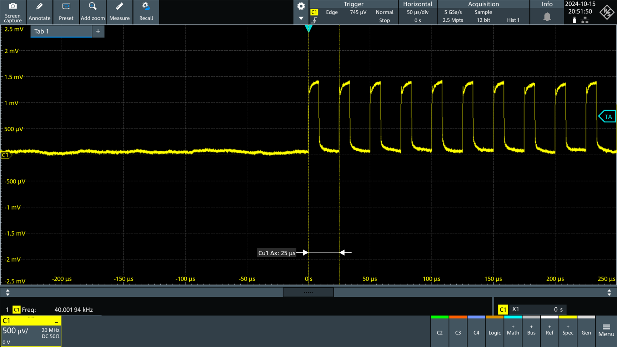617x347 pixels.
Task: Open the Gen generator button
Action: tap(586, 331)
